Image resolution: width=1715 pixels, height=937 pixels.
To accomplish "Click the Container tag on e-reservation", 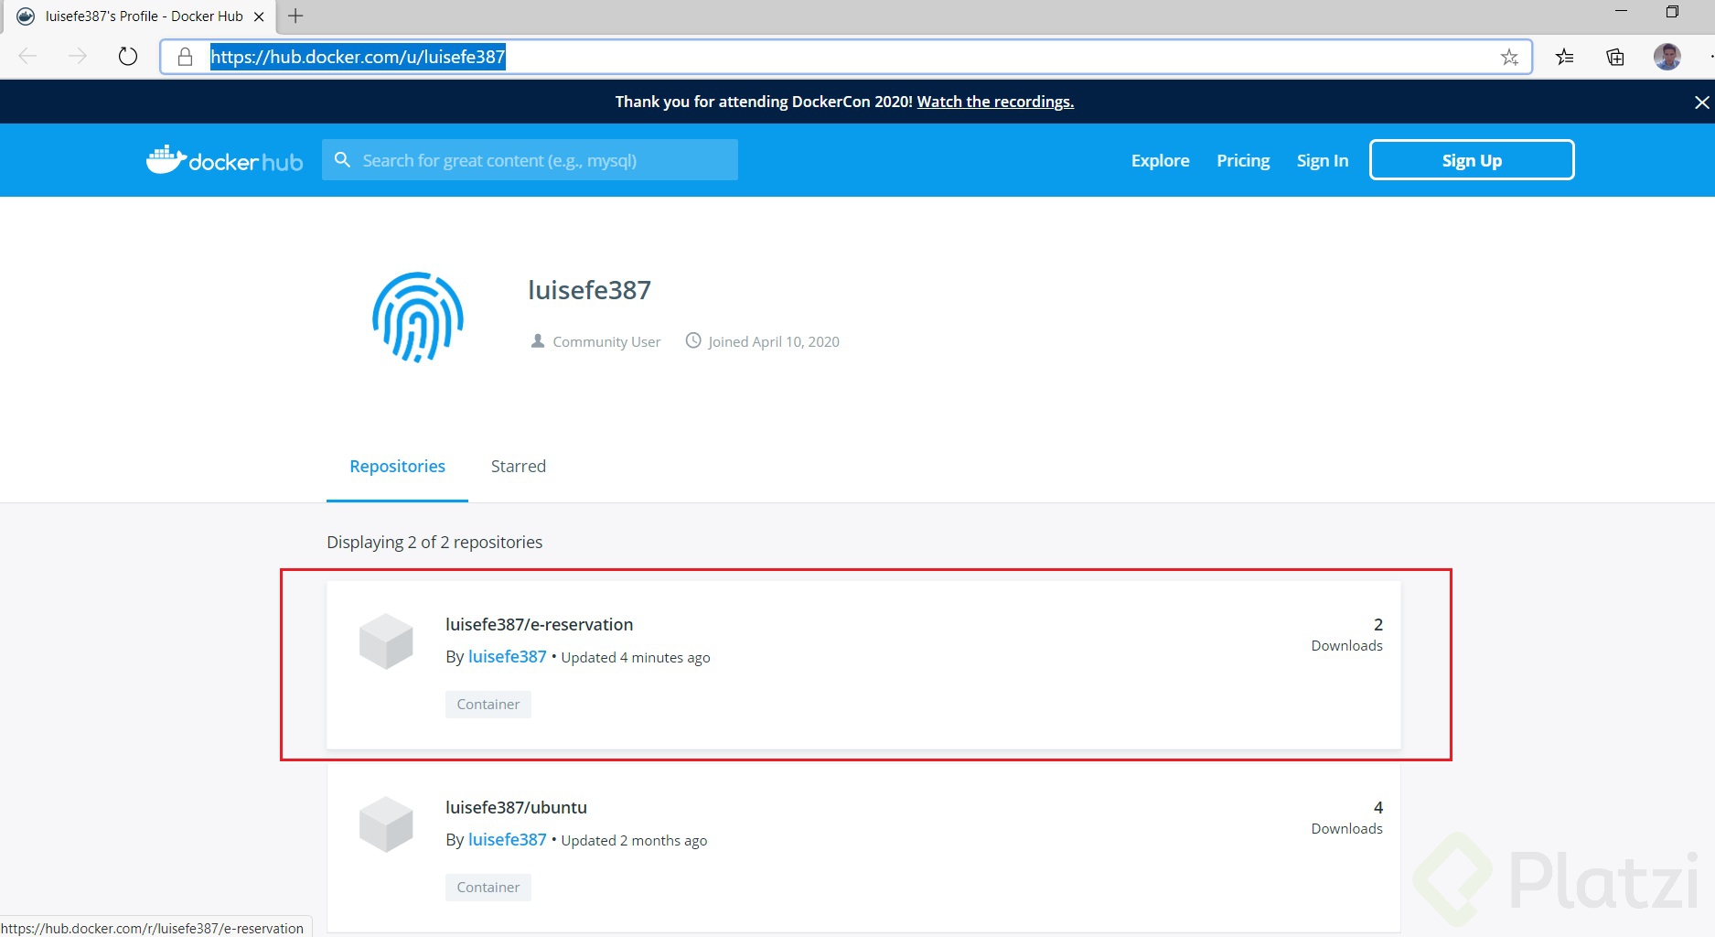I will point(488,705).
